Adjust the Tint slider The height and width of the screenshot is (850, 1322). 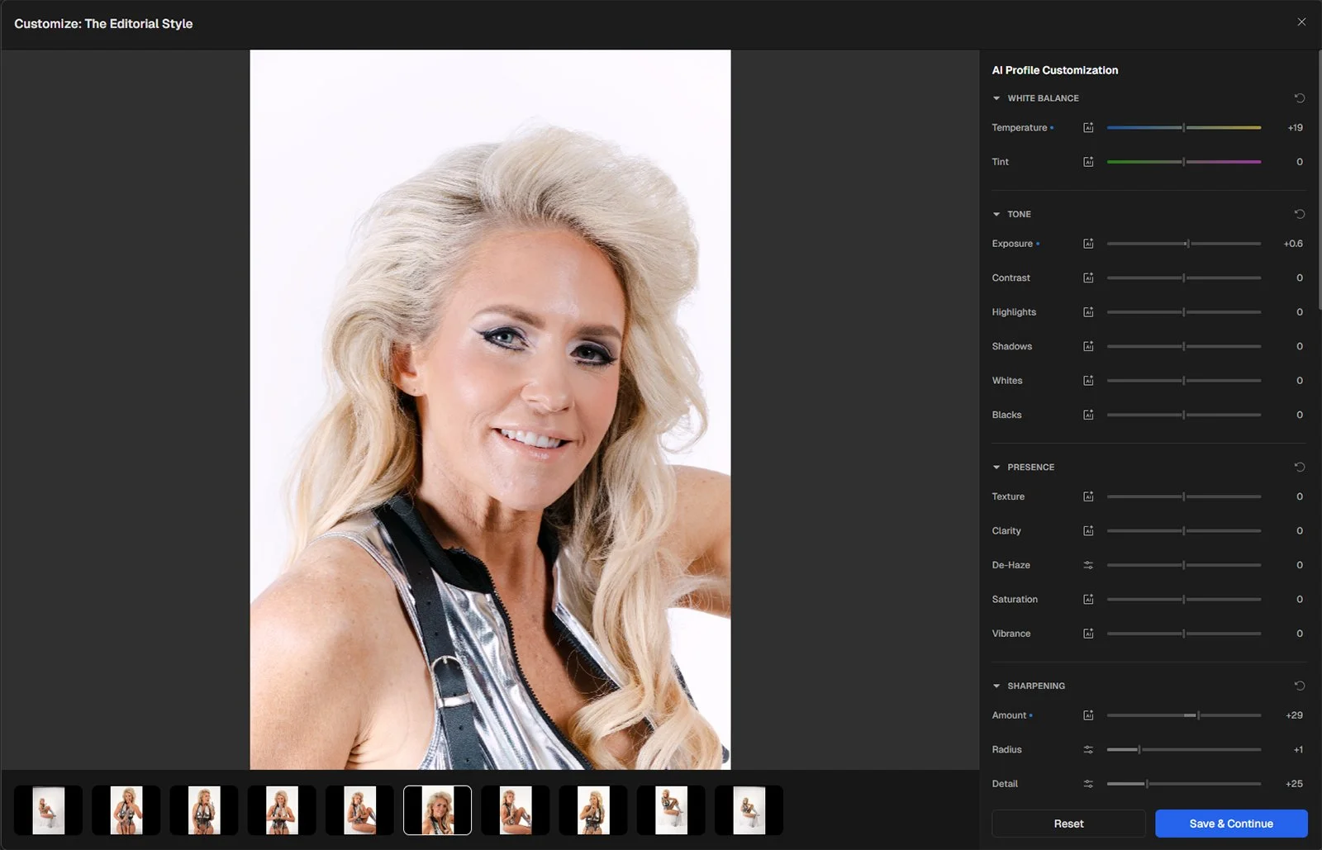[x=1184, y=162]
